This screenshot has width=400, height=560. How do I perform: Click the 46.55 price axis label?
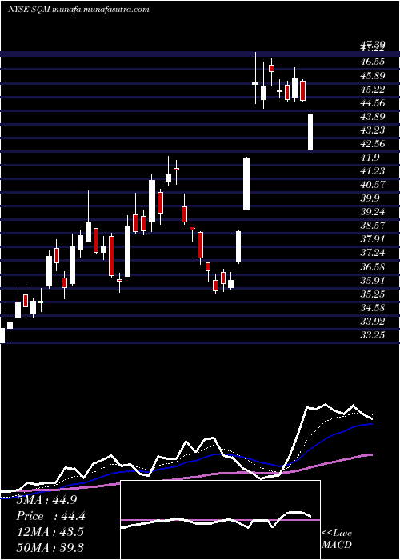(373, 62)
